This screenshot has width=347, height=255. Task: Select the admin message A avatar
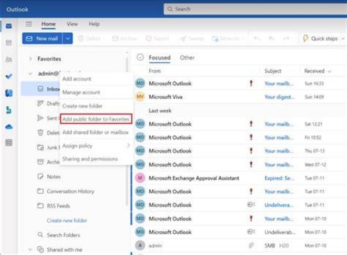[140, 245]
